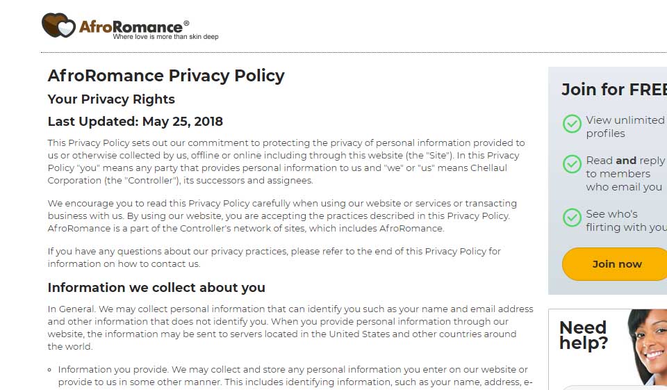Click the green checkmark beside "View unlimited profiles"
Viewport: 667px width, 390px height.
[572, 124]
